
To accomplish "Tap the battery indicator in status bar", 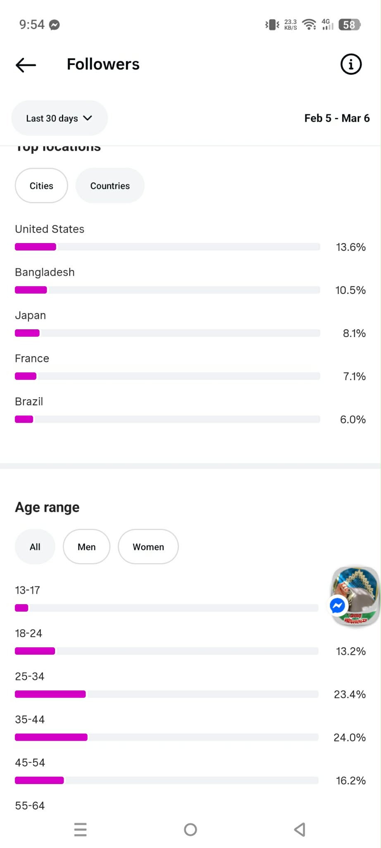I will [349, 25].
